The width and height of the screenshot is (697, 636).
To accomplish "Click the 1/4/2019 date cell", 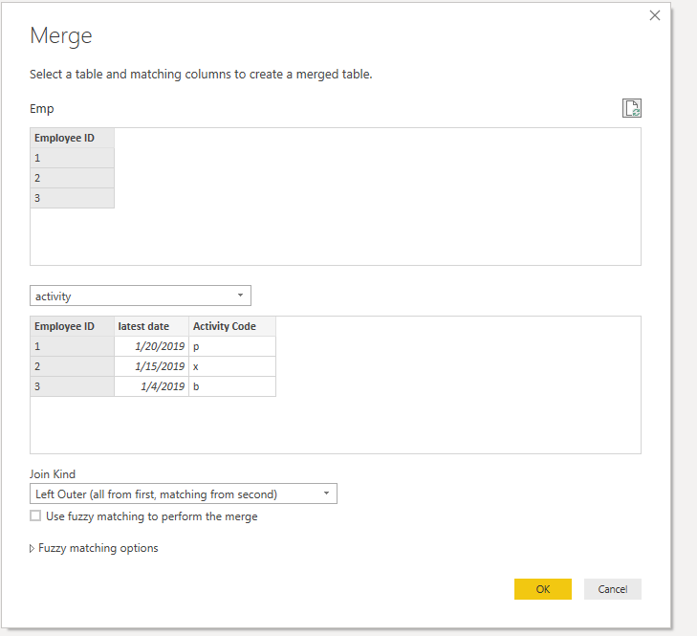I will 152,386.
